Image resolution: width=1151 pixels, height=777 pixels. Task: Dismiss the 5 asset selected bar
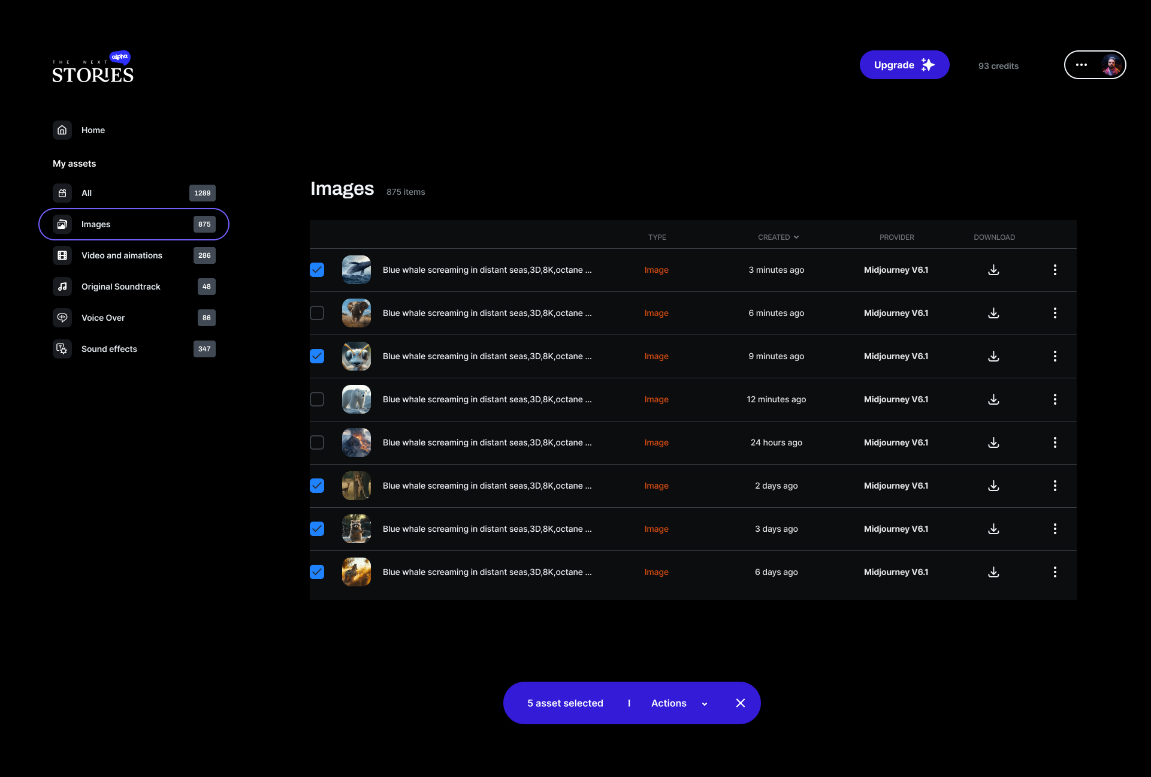point(741,703)
